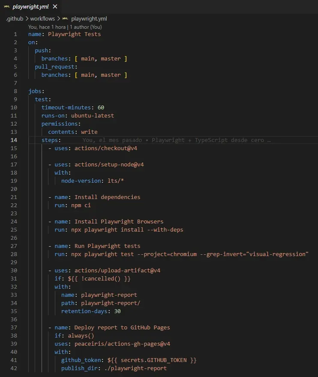Click 'steps:' key on line 14

point(51,140)
